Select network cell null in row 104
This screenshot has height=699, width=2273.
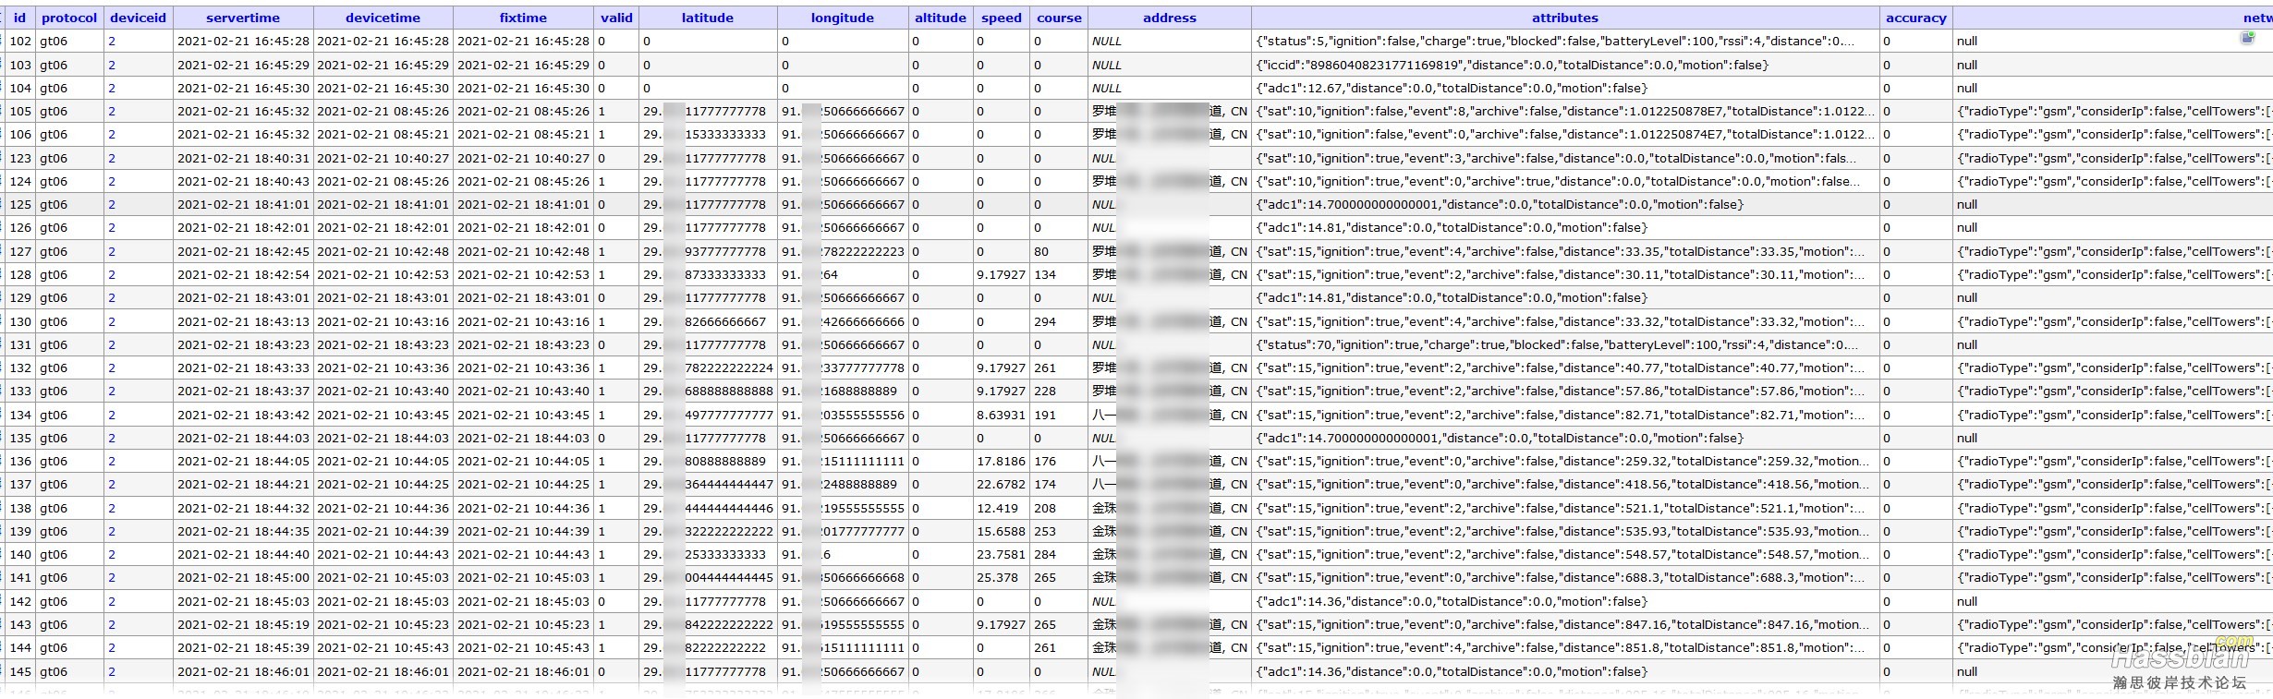pos(2113,89)
